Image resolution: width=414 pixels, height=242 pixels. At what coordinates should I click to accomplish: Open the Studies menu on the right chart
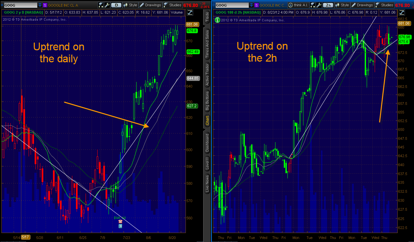pyautogui.click(x=384, y=5)
